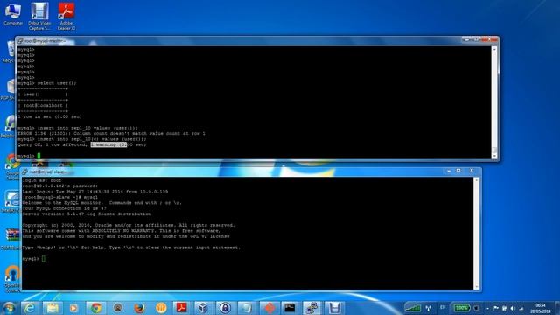The height and width of the screenshot is (315, 560).
Task: Open the Windows Start menu
Action: (x=9, y=308)
